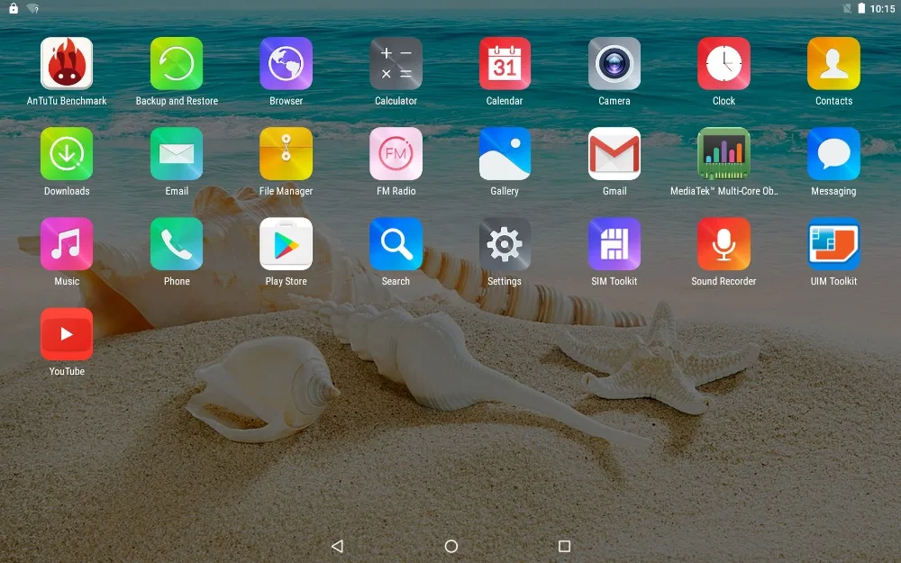Screen dimensions: 901x563
Task: Tap the battery status icon
Action: [861, 8]
